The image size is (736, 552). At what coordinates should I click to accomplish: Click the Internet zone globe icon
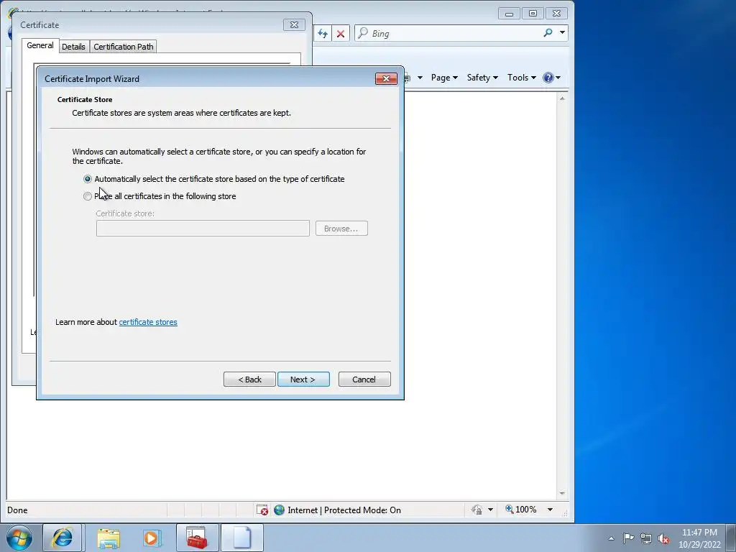280,510
